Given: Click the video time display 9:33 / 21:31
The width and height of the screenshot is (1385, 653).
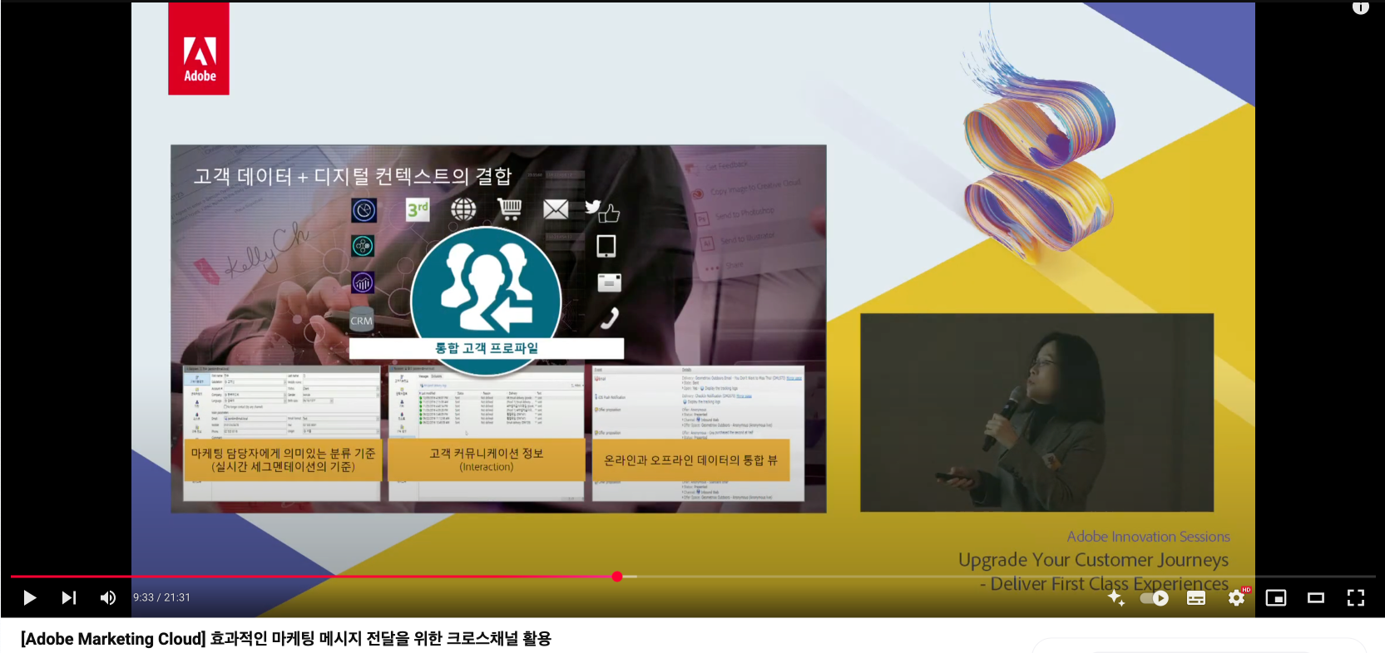Looking at the screenshot, I should pos(162,597).
